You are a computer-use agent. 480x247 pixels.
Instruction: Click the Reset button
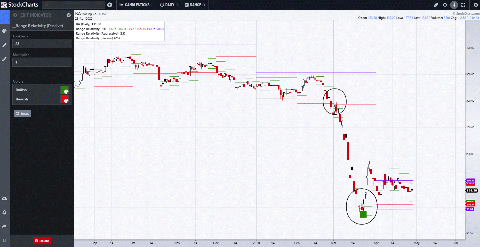tap(22, 114)
